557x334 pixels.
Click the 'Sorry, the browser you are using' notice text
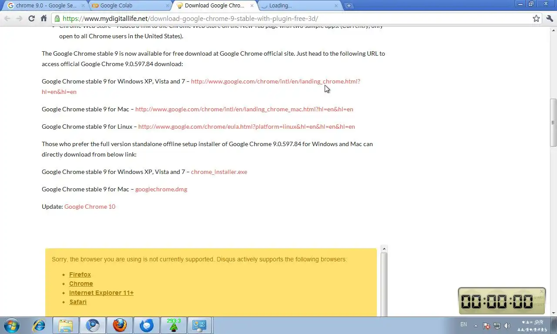click(x=199, y=259)
